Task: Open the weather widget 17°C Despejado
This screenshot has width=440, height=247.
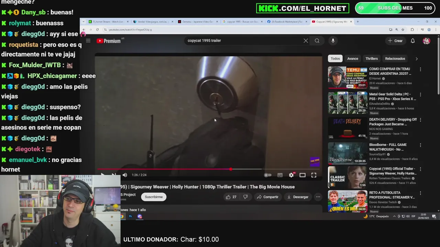Action: (x=376, y=216)
